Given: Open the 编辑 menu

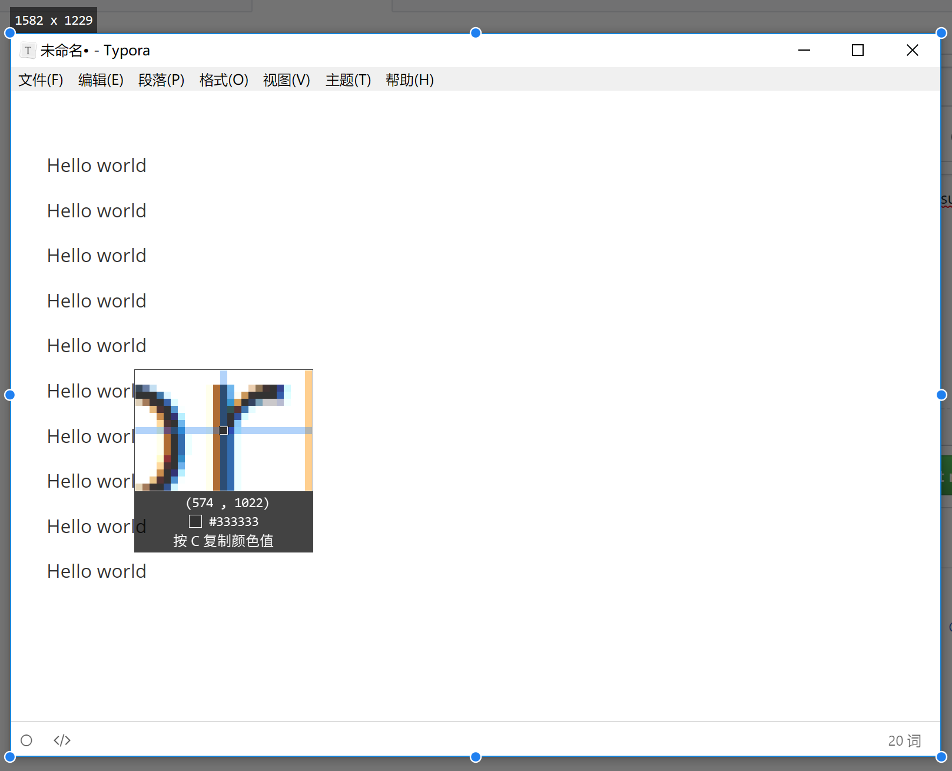Looking at the screenshot, I should pyautogui.click(x=100, y=80).
